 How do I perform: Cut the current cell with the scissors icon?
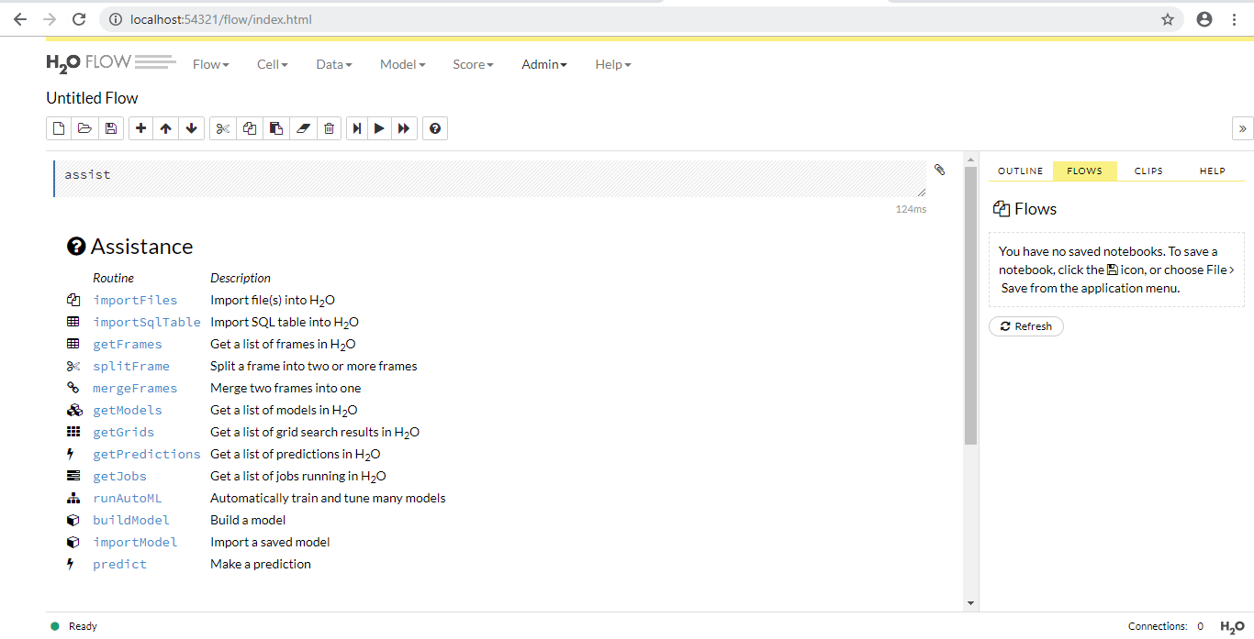click(222, 128)
